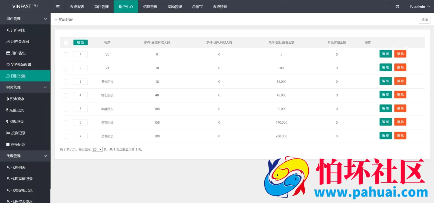Open the 系统管理 top menu

[220, 7]
